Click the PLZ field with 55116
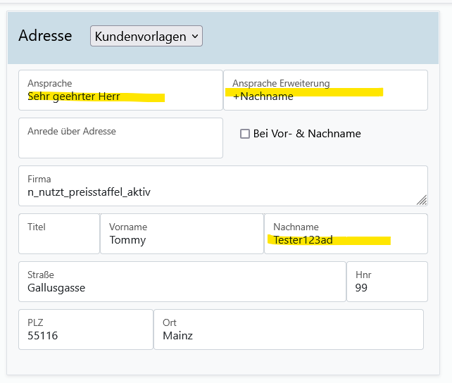452x383 pixels. (x=85, y=336)
